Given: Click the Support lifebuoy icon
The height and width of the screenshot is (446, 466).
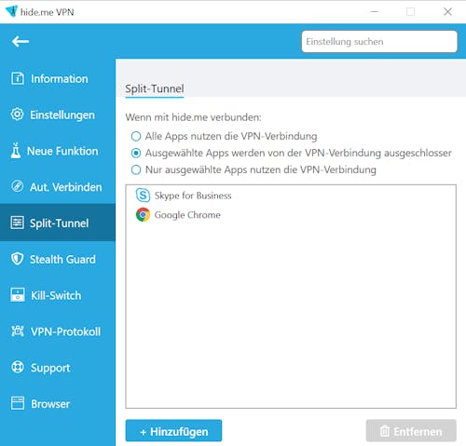Looking at the screenshot, I should point(18,367).
